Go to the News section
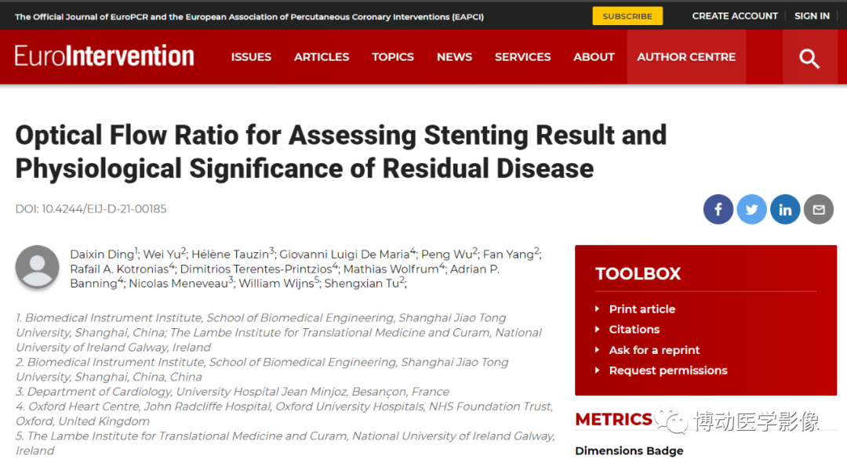This screenshot has width=847, height=459. click(454, 57)
